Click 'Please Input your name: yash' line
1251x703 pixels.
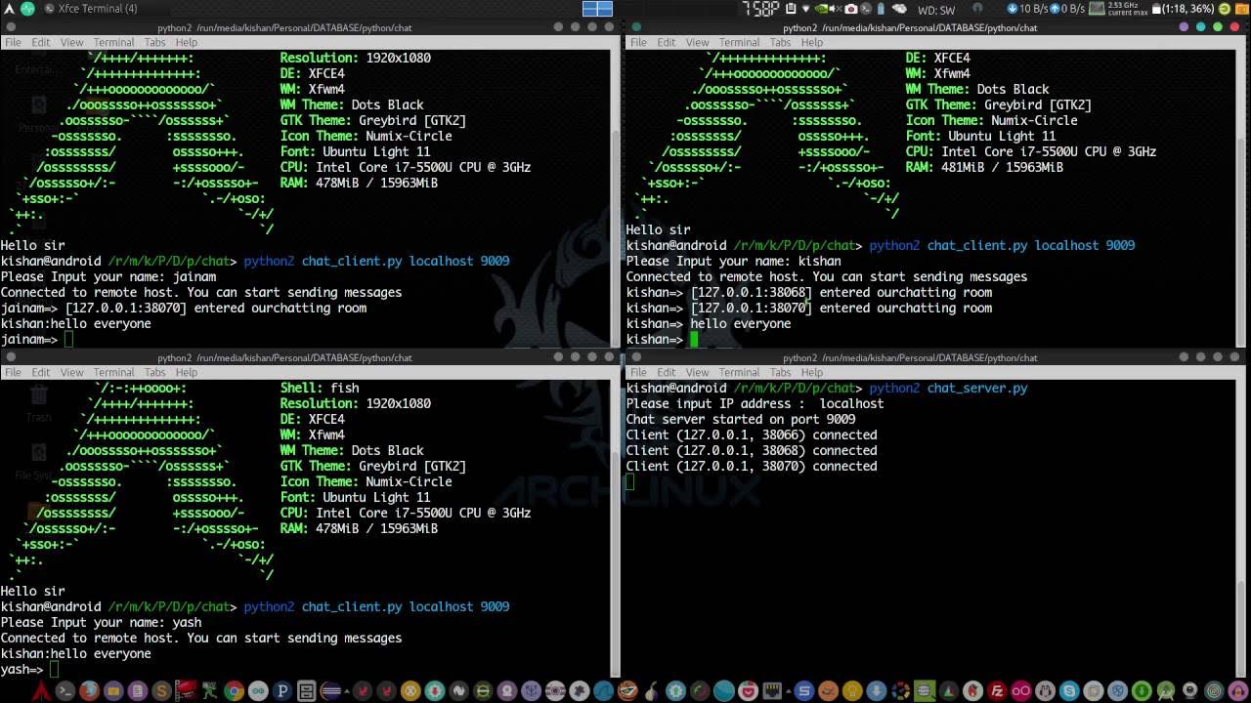click(101, 622)
